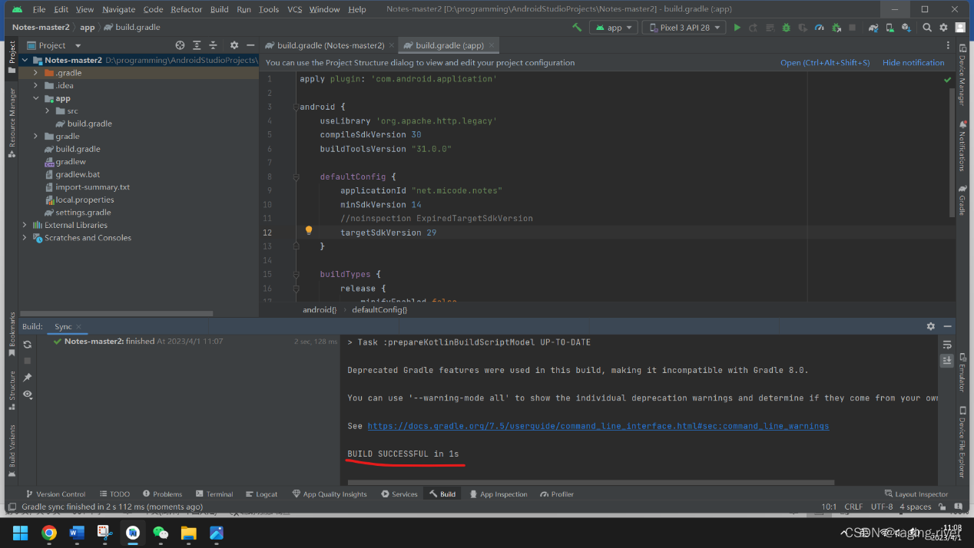Screen dimensions: 974x548
Task: Open the App Quality Insights button
Action: pos(330,494)
